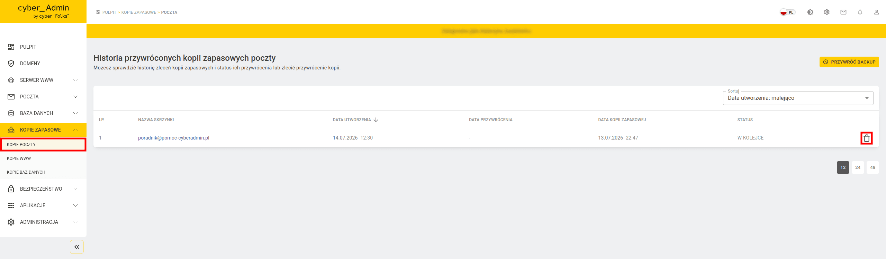
Task: Click Przywróć backup button
Action: pyautogui.click(x=849, y=62)
